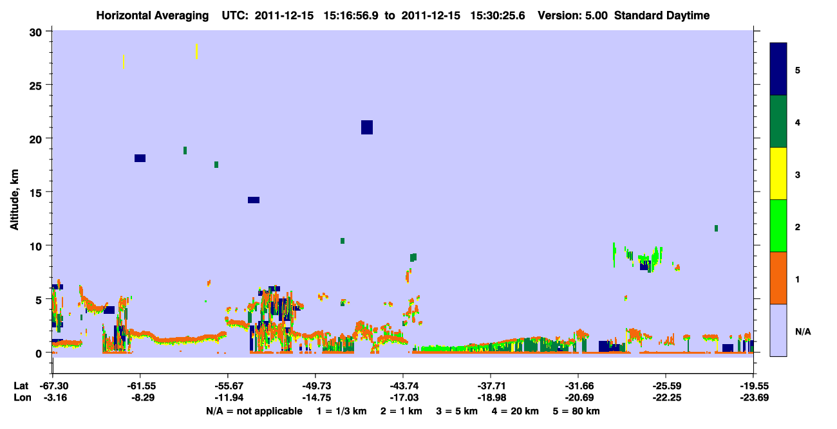Click the 'Altitude, km' axis label
This screenshot has height=429, width=837.
coord(14,198)
